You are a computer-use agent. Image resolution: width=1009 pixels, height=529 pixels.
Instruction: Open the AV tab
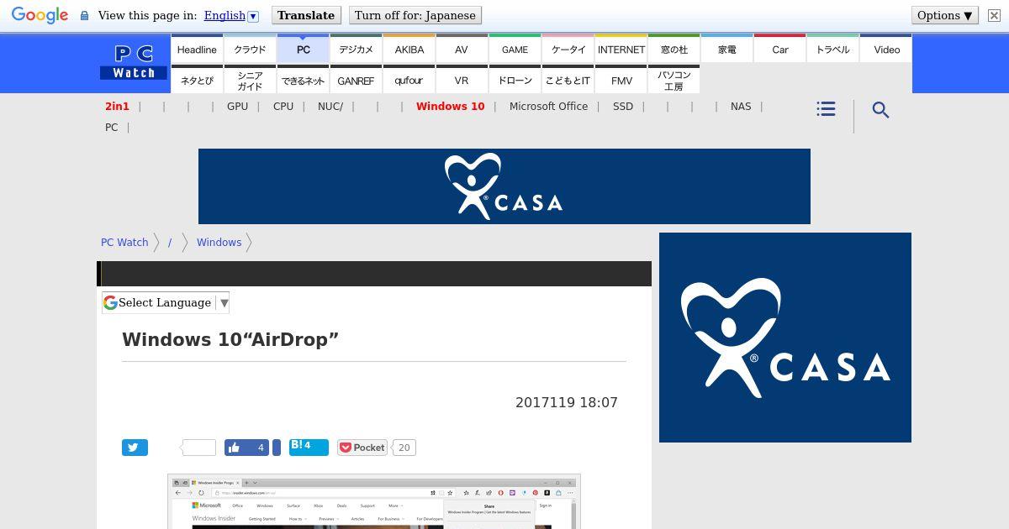click(x=462, y=50)
